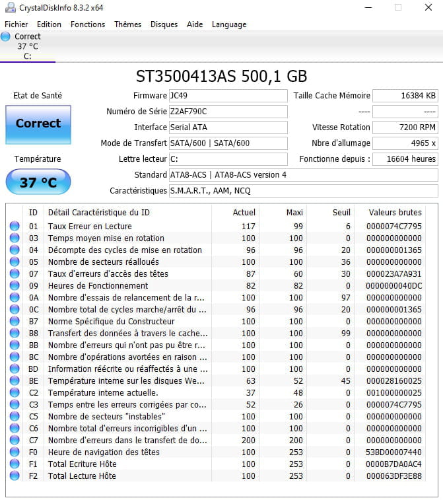This screenshot has height=500, width=443.
Task: Open the Fonctions menu
Action: pos(88,24)
